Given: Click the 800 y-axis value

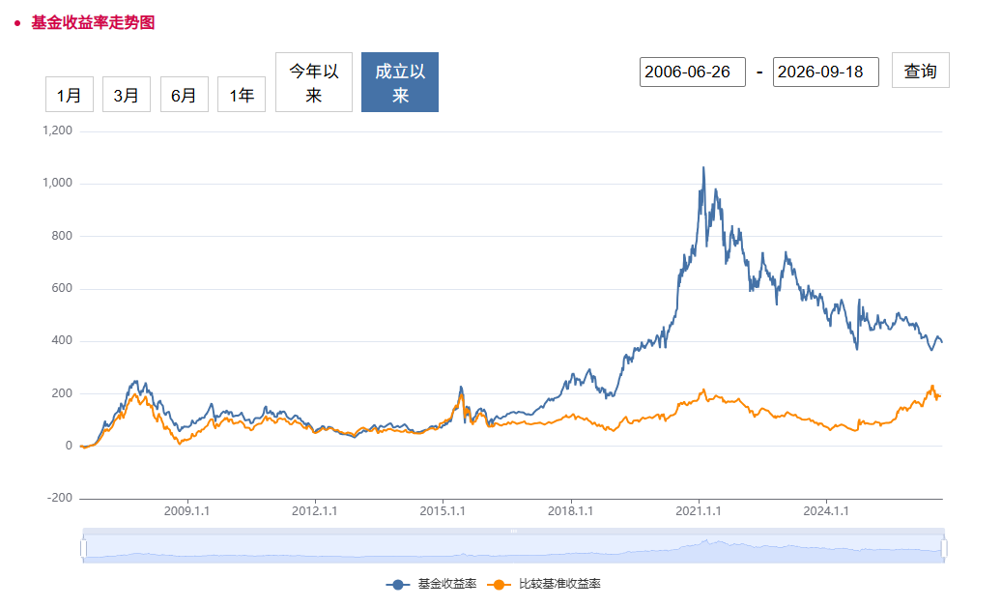Looking at the screenshot, I should pyautogui.click(x=62, y=236).
